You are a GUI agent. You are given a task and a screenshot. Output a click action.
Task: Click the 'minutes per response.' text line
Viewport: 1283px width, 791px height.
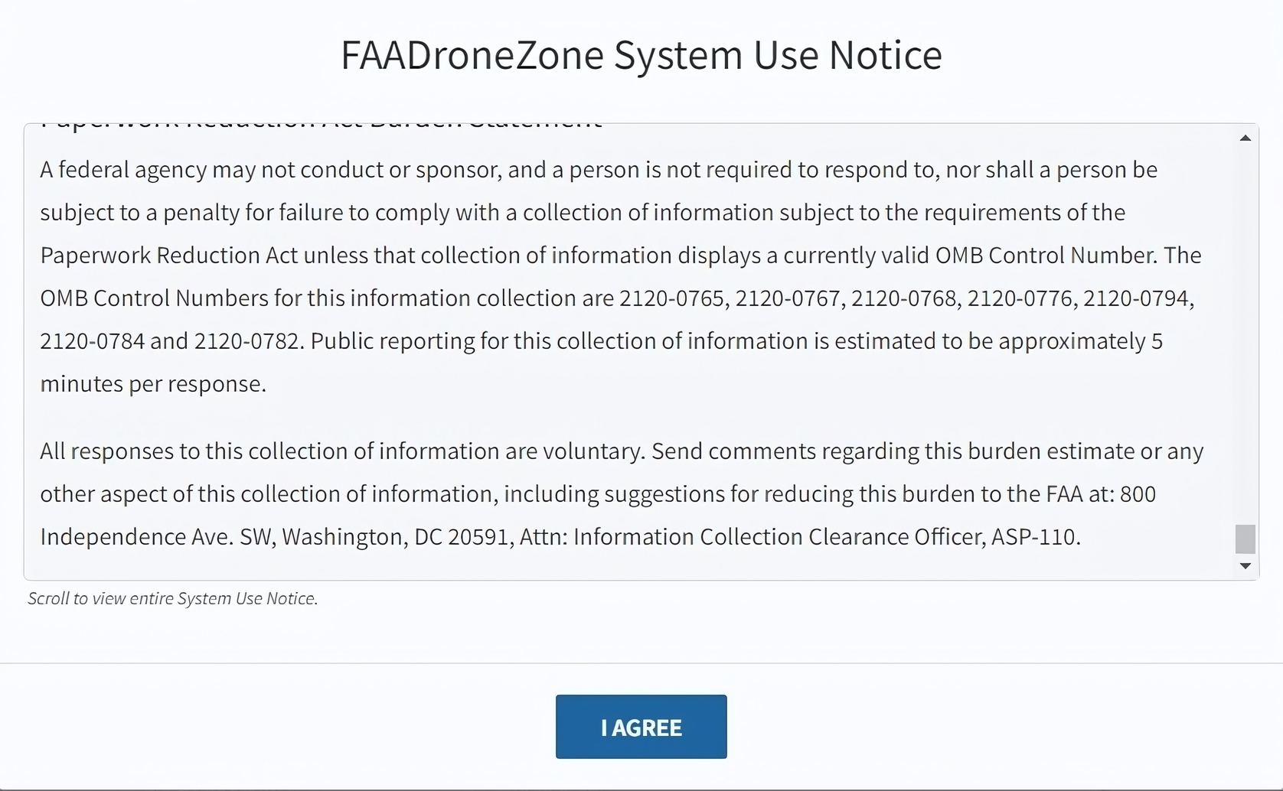[153, 384]
